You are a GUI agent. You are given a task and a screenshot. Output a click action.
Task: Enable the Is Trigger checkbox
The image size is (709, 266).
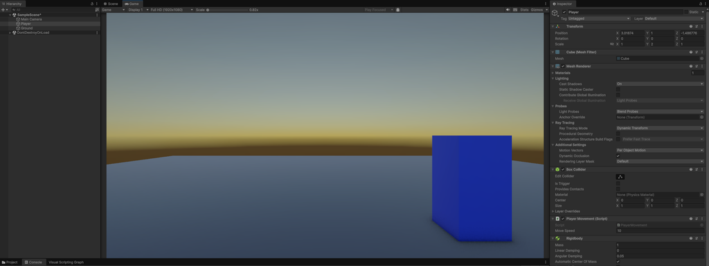pyautogui.click(x=618, y=184)
